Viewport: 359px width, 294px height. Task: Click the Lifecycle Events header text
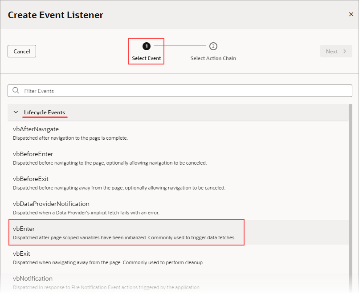(x=45, y=112)
